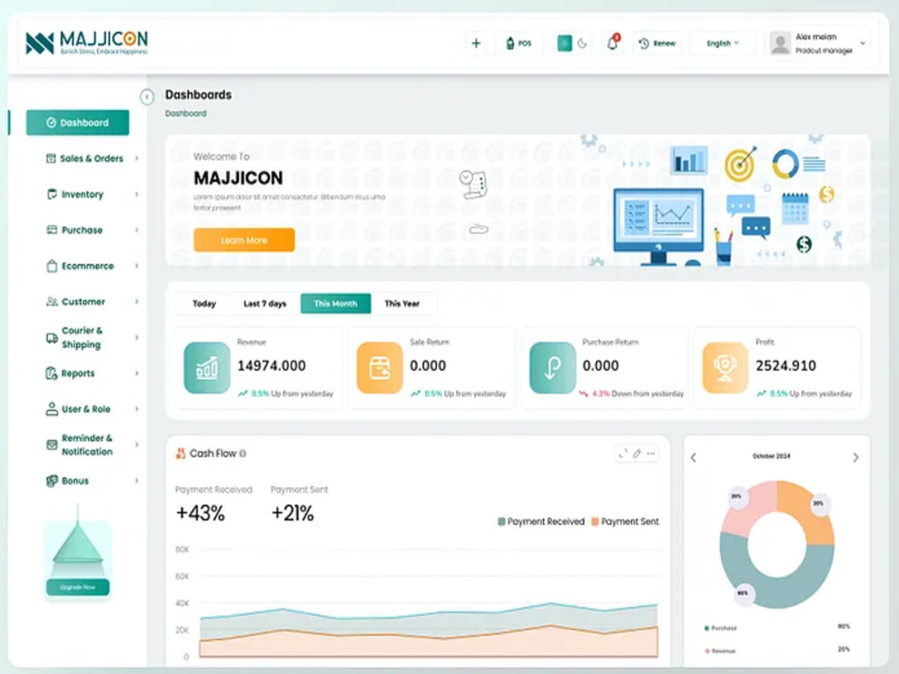The image size is (899, 674).
Task: Click the plus add-new icon in header
Action: 476,43
